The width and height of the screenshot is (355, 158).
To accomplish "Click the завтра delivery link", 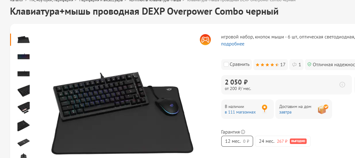I will (285, 112).
